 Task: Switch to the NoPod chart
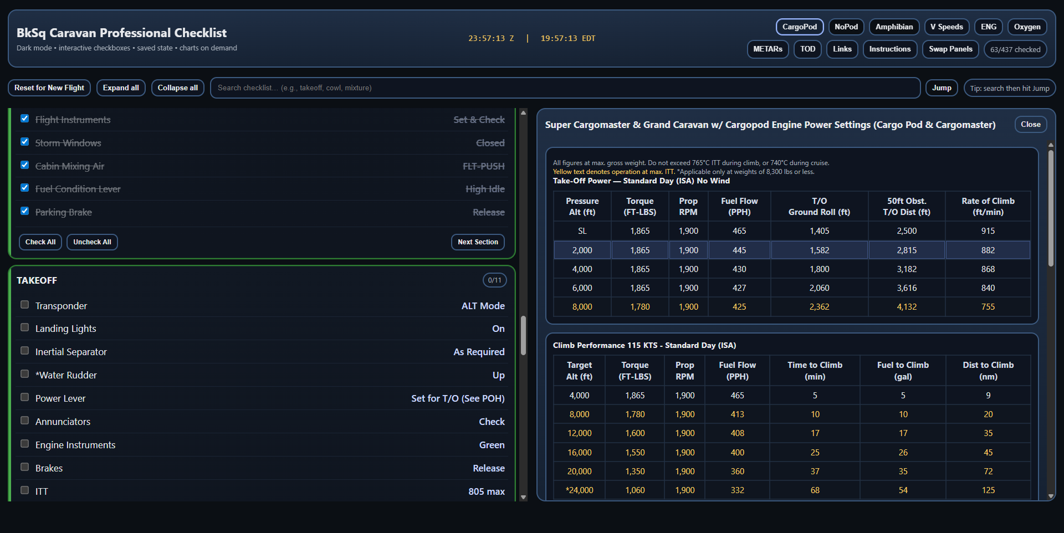(x=846, y=27)
